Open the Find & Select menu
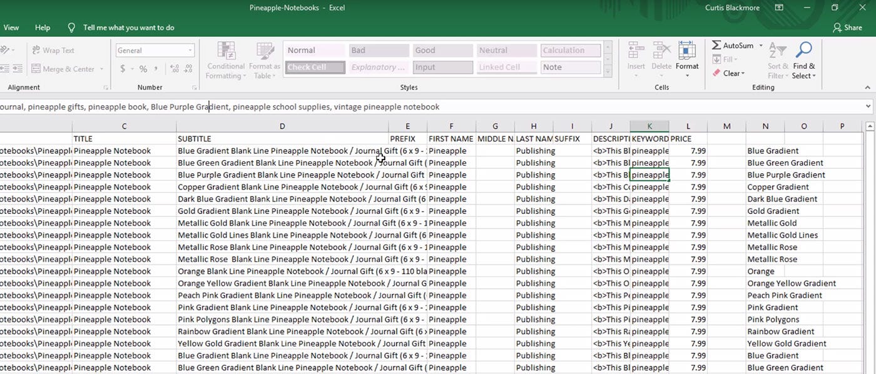The image size is (876, 374). [x=804, y=61]
